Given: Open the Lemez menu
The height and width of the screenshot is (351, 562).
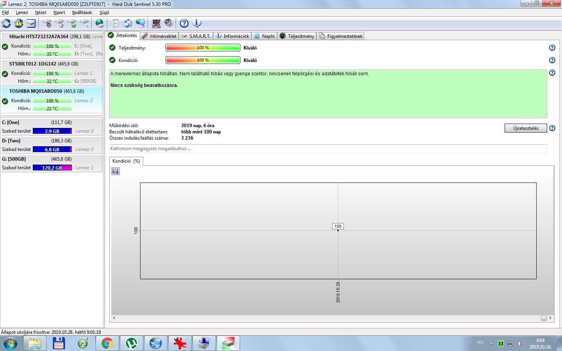Looking at the screenshot, I should coord(22,12).
